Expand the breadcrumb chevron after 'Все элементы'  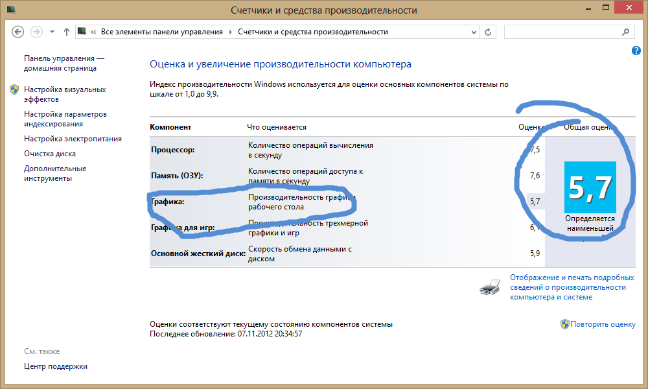[x=231, y=32]
